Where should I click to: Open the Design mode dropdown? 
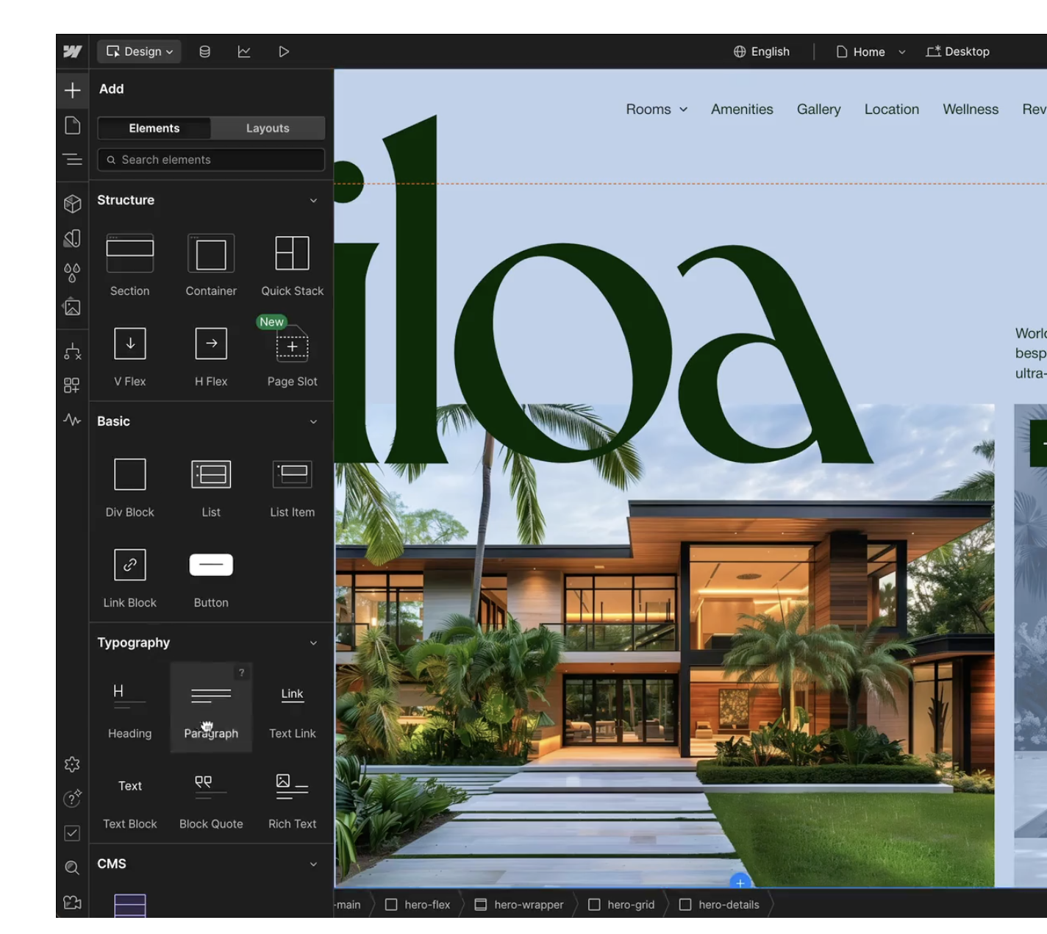coord(140,51)
